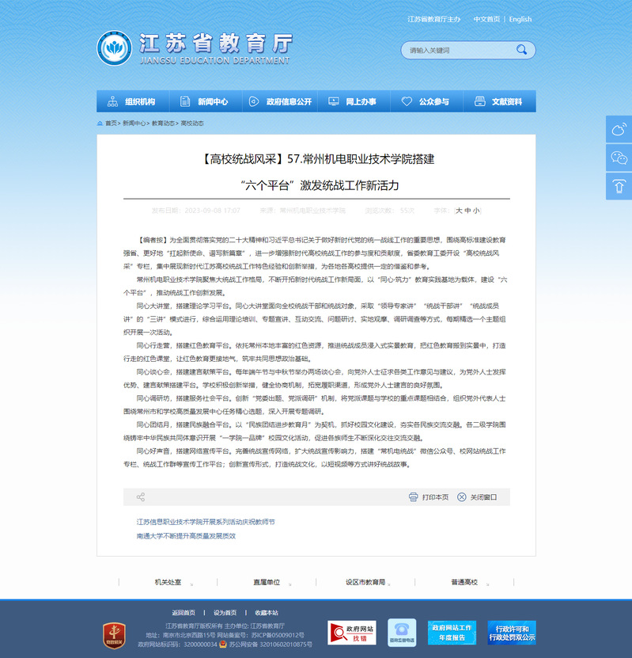The height and width of the screenshot is (658, 632).
Task: Open the blue telephone hotline icon
Action: tap(402, 633)
